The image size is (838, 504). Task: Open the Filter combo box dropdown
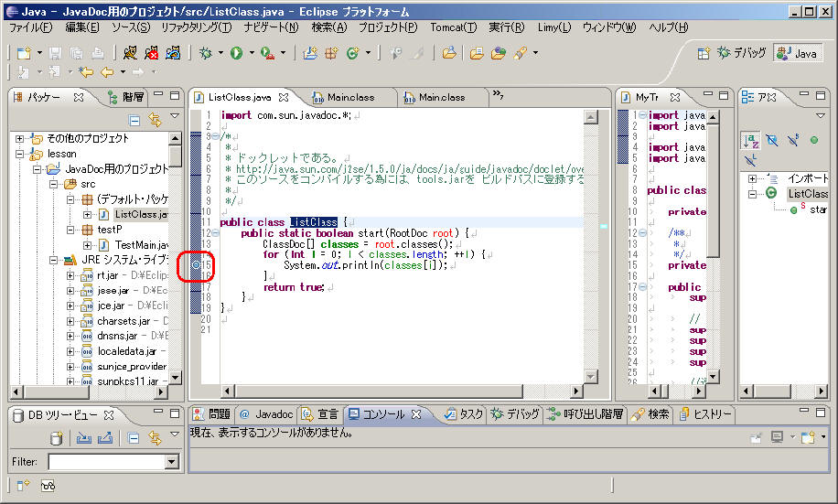point(171,462)
